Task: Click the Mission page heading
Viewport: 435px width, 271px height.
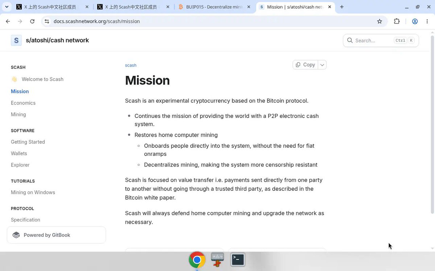Action: (147, 80)
